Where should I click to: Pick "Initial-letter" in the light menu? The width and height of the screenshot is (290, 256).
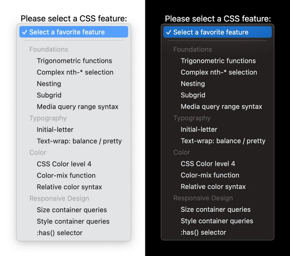55,129
